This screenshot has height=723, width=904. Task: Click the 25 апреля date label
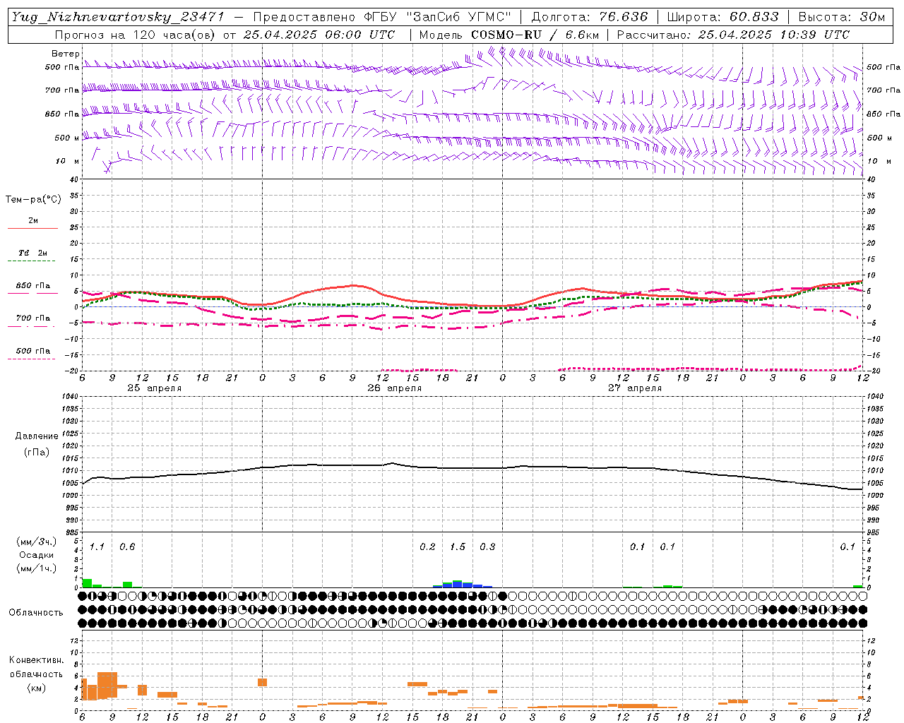click(x=154, y=388)
